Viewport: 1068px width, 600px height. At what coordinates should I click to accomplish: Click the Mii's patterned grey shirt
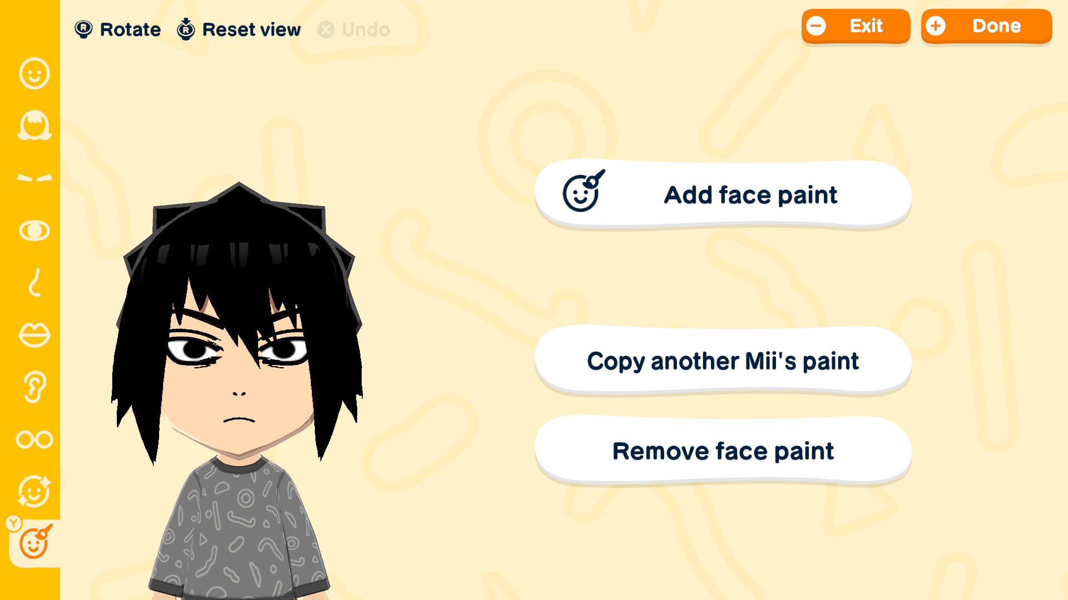pyautogui.click(x=239, y=533)
